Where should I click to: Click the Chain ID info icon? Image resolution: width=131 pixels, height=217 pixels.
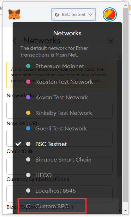[x=30, y=151]
